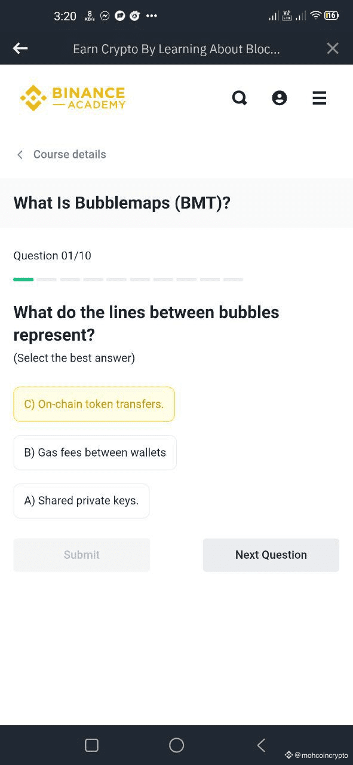Open the hamburger menu icon
Screen dimensions: 353x765
320,98
